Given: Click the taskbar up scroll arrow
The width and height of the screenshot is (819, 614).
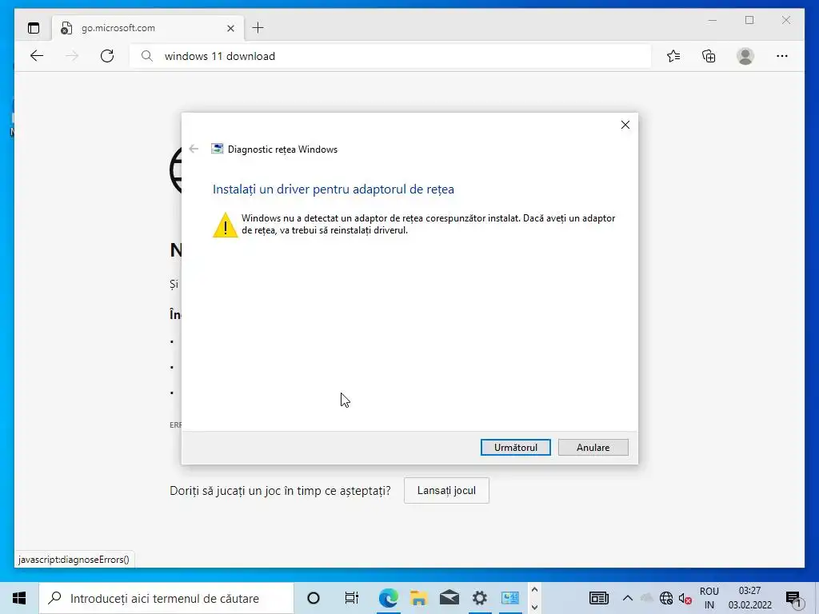Looking at the screenshot, I should [534, 590].
